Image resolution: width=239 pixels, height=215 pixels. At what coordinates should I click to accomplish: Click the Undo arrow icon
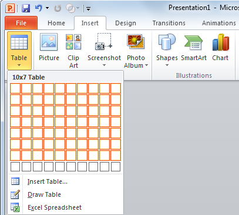(x=39, y=8)
